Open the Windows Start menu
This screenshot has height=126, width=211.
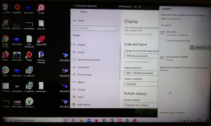click(x=4, y=120)
